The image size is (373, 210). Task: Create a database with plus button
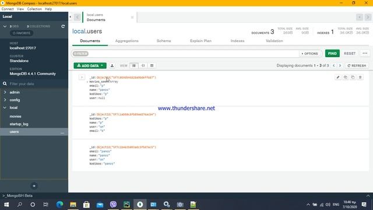point(34,186)
